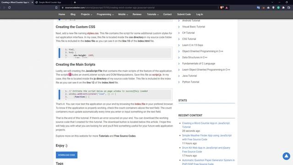
Task: Go to the Home menu item
Action: coord(62,14)
